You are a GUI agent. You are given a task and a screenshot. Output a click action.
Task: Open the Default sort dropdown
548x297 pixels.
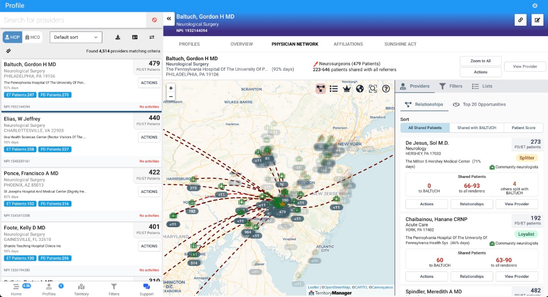pos(76,37)
